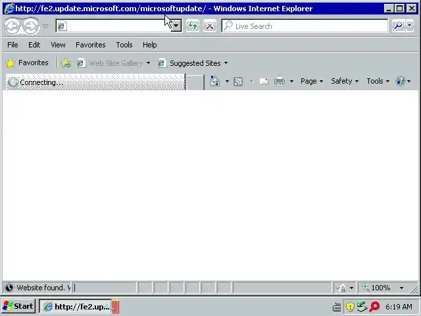
Task: Click the command bar Help icon
Action: (400, 81)
